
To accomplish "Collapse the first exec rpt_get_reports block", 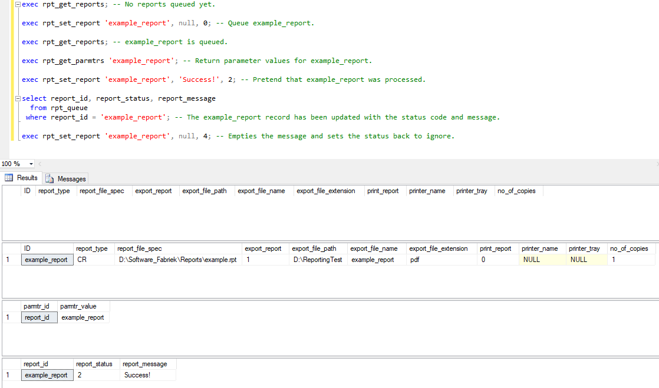I will (x=18, y=5).
